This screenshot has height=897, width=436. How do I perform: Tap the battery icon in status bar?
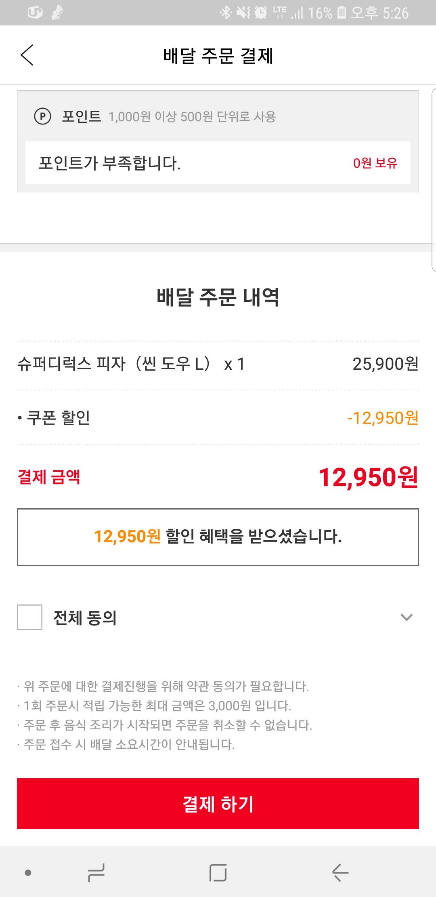coord(342,13)
